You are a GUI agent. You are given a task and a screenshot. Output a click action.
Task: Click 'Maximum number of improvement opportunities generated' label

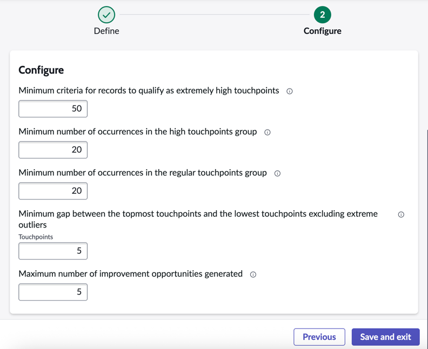130,274
